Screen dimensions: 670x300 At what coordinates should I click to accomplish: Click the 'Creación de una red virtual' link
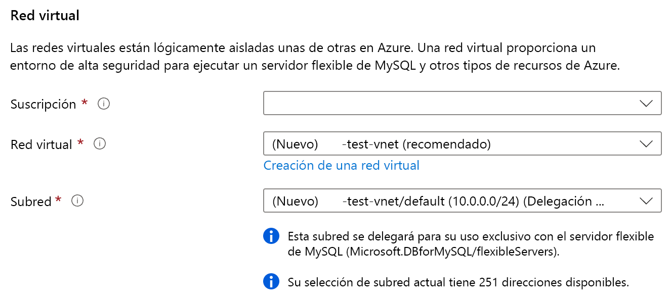click(x=341, y=165)
